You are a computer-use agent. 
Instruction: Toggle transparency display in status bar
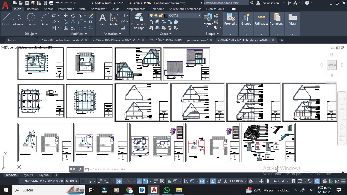tap(163, 181)
